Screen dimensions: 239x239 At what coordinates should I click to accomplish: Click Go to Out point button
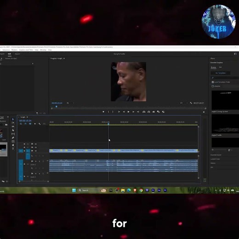click(138, 112)
